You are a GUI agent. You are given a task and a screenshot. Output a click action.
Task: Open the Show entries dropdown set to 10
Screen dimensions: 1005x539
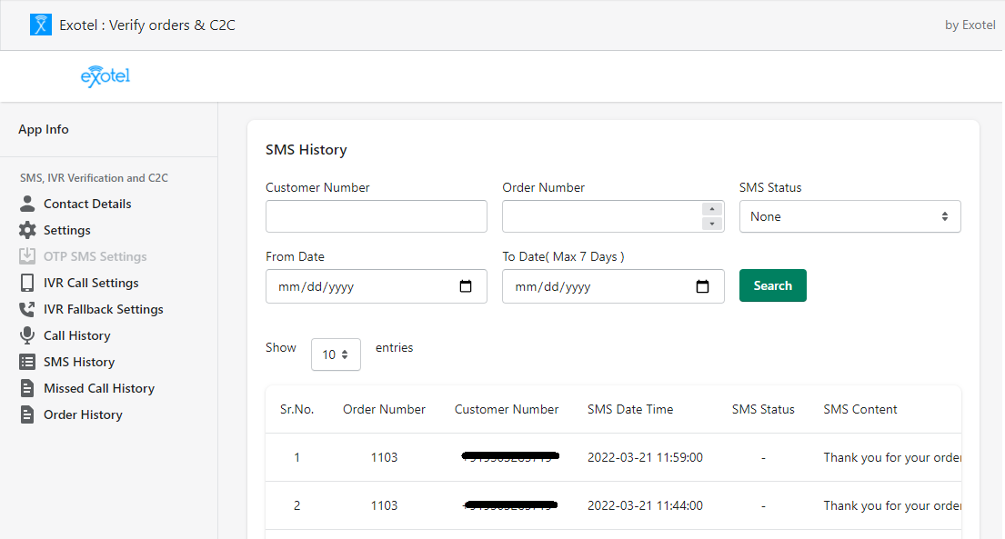click(336, 354)
